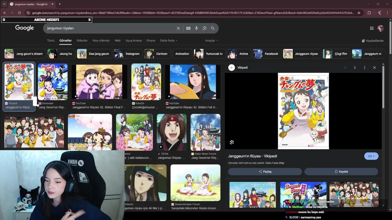Expand the Daha fazla dropdown
This screenshot has height=220, width=392.
[x=169, y=40]
